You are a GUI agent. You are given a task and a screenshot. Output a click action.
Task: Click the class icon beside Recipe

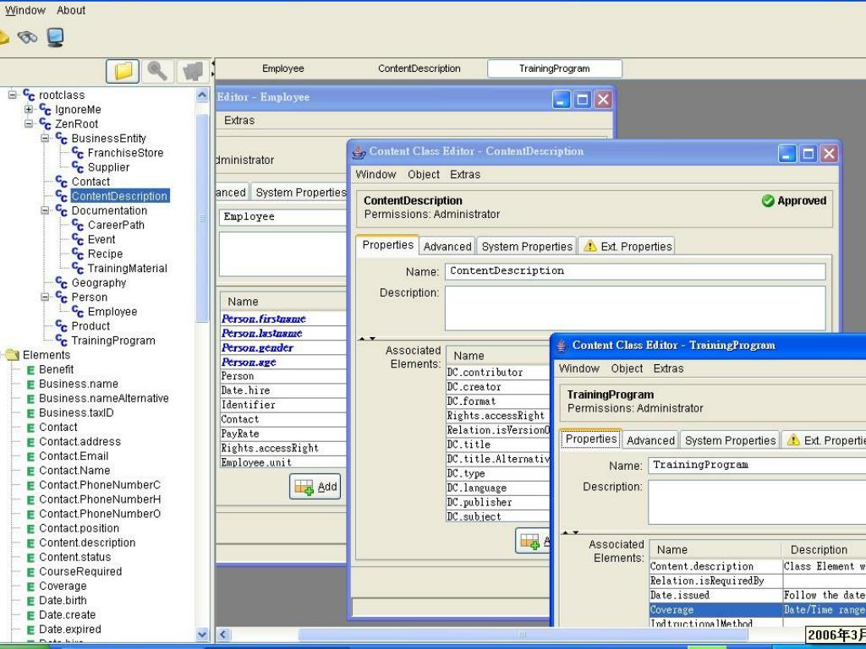tap(78, 254)
